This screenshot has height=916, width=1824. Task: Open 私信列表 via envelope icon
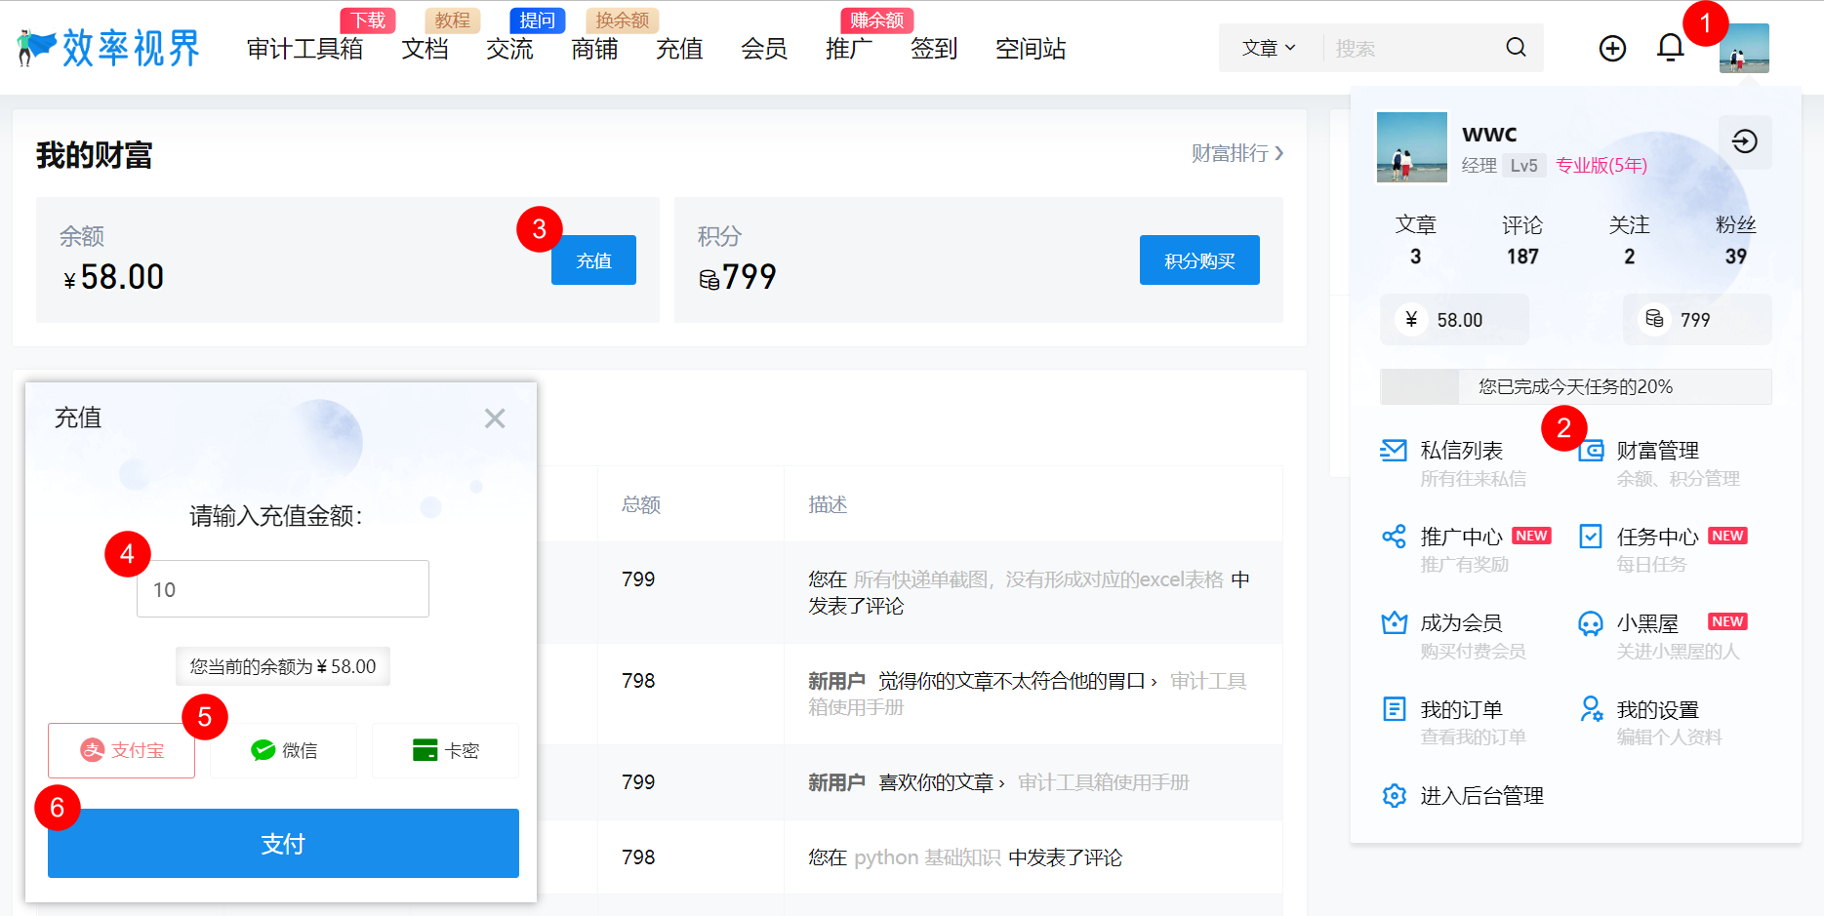1394,450
